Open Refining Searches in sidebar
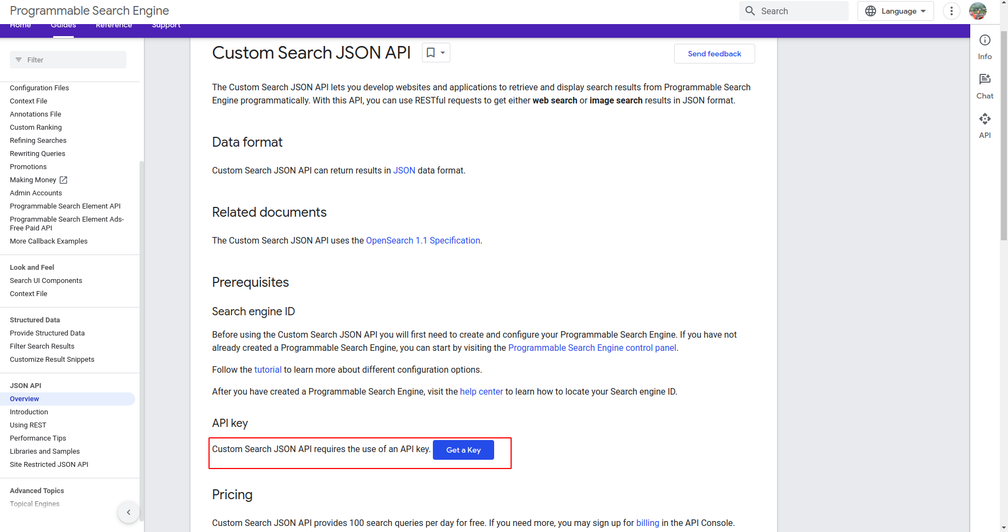The image size is (1008, 532). click(38, 141)
